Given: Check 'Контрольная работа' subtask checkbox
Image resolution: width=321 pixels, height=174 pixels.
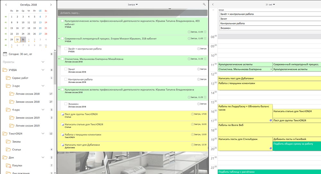Looking at the screenshot, I should (66, 79).
